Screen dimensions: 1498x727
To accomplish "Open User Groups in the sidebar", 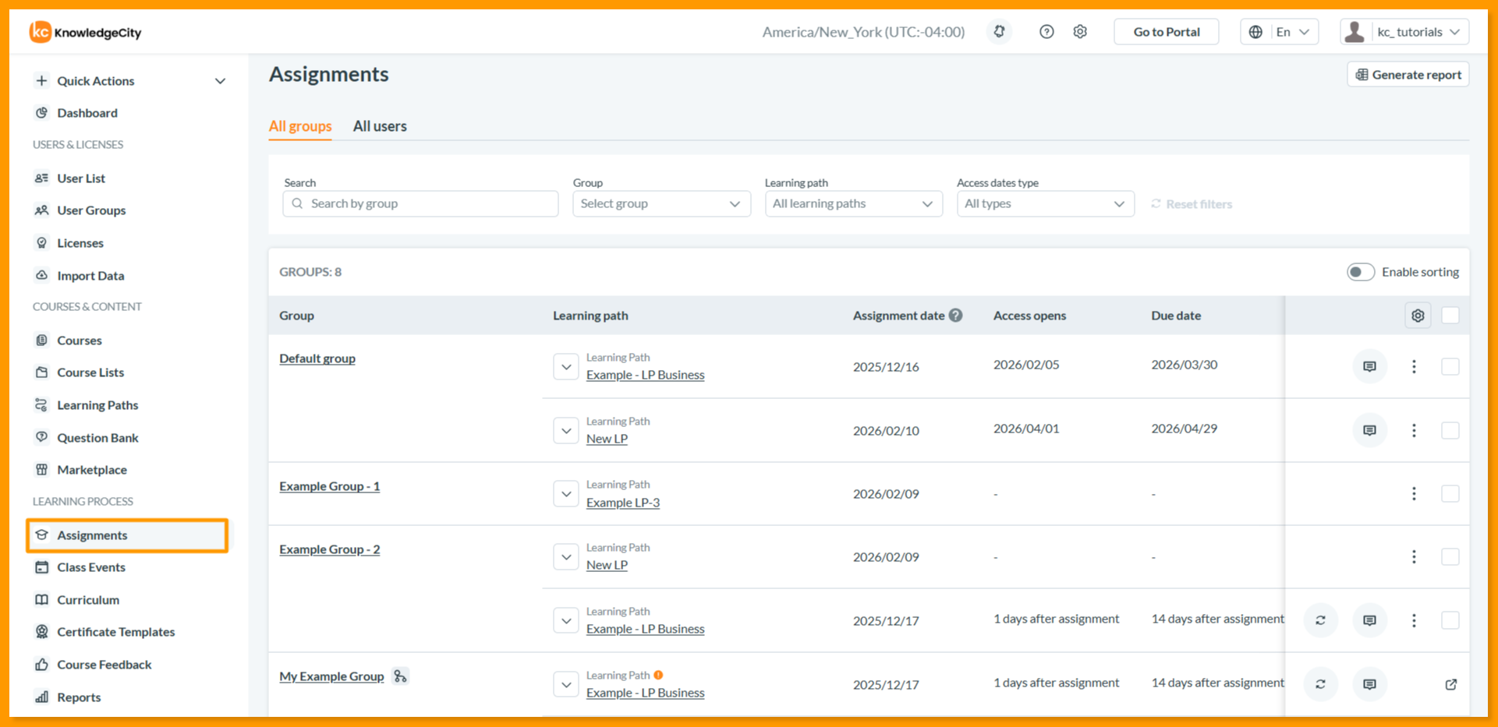I will [x=91, y=210].
